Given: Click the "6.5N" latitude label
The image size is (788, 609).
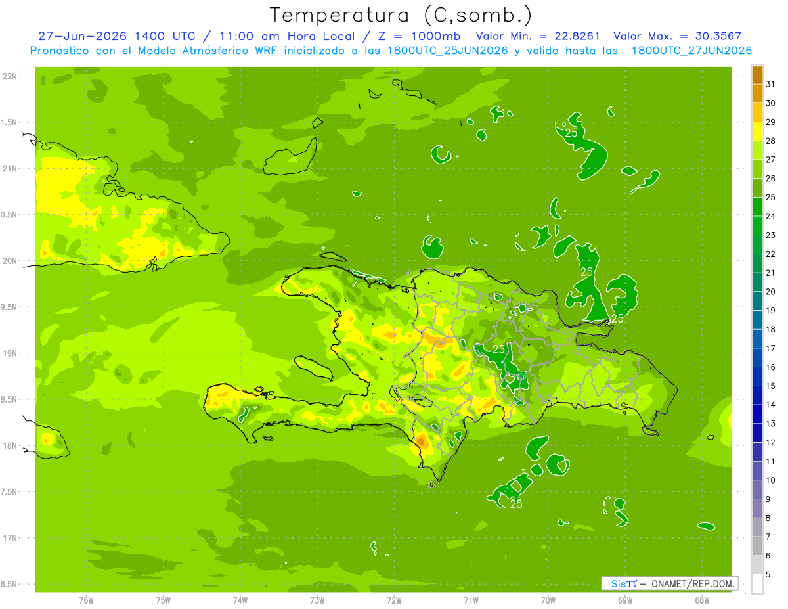Looking at the screenshot, I should click(x=10, y=585).
